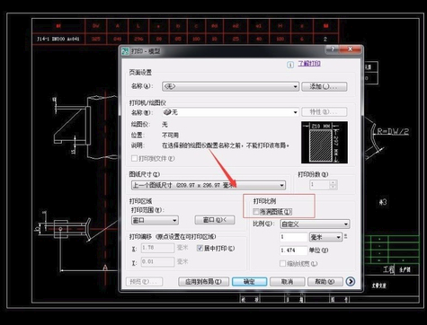Enable 布满图纸 checkbox
Image resolution: width=427 pixels, height=325 pixels.
(x=255, y=212)
